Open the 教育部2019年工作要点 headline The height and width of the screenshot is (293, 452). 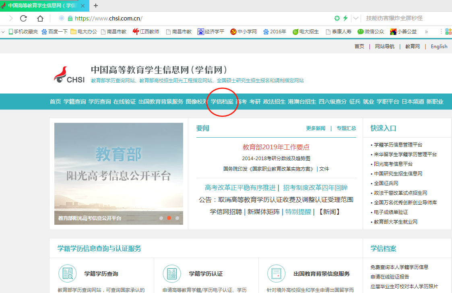tap(276, 147)
